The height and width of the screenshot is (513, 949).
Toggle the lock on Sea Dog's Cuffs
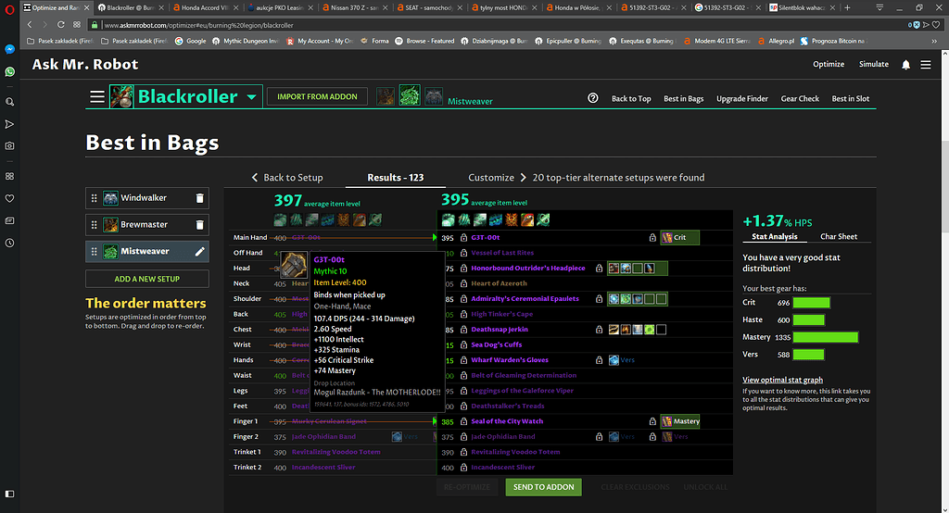pos(463,344)
